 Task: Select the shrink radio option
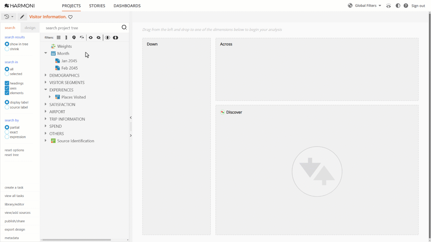tap(7, 49)
